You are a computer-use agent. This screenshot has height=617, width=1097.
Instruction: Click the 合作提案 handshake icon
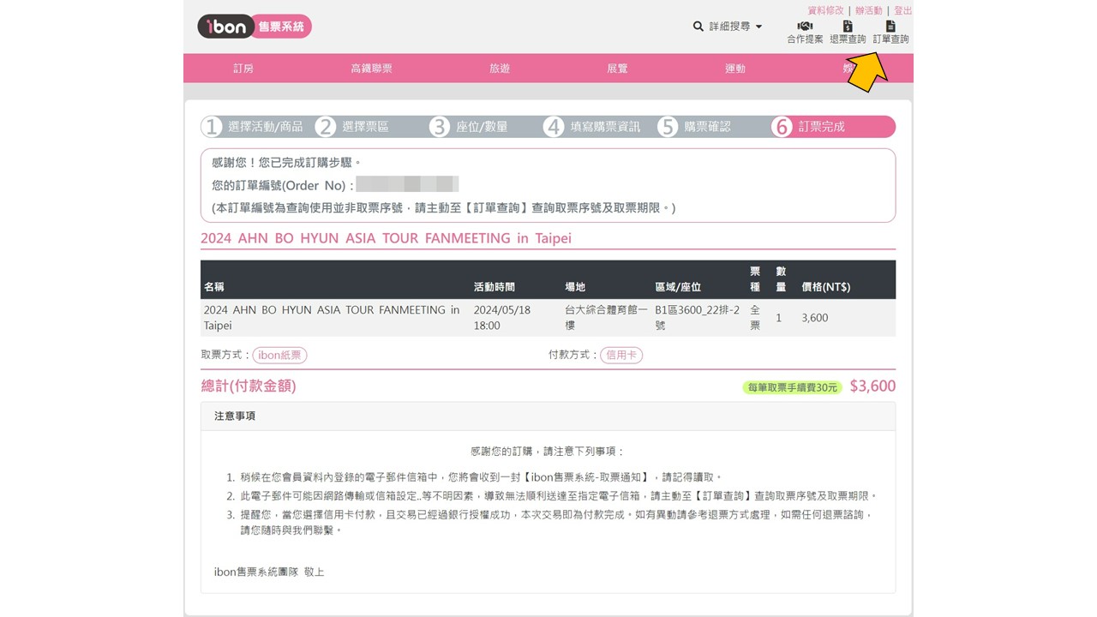pyautogui.click(x=805, y=27)
